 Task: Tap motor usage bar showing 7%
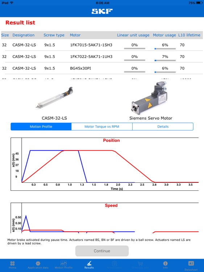click(x=165, y=60)
